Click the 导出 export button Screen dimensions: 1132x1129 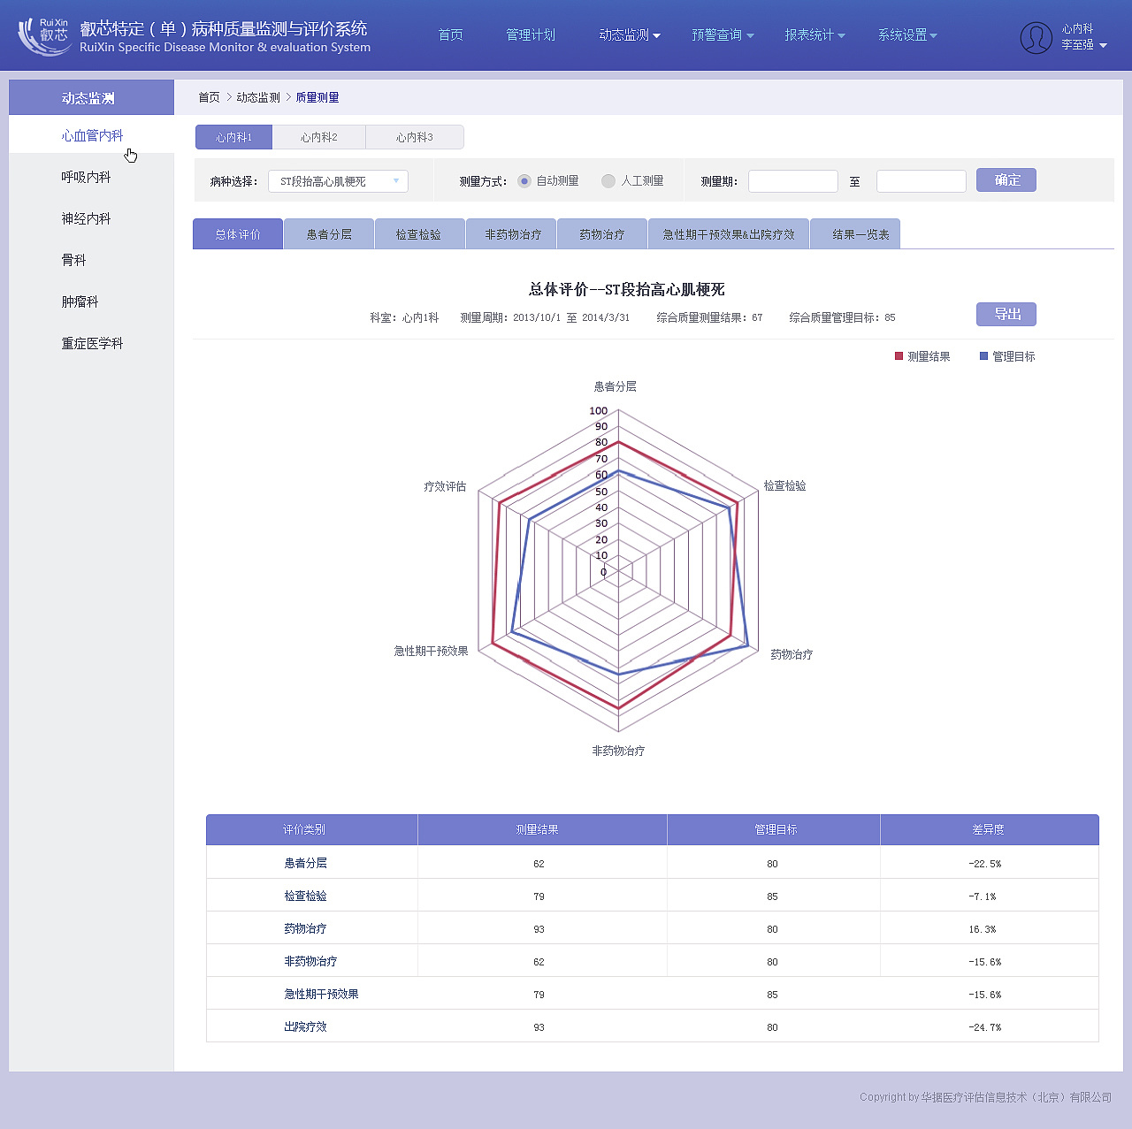[1006, 314]
